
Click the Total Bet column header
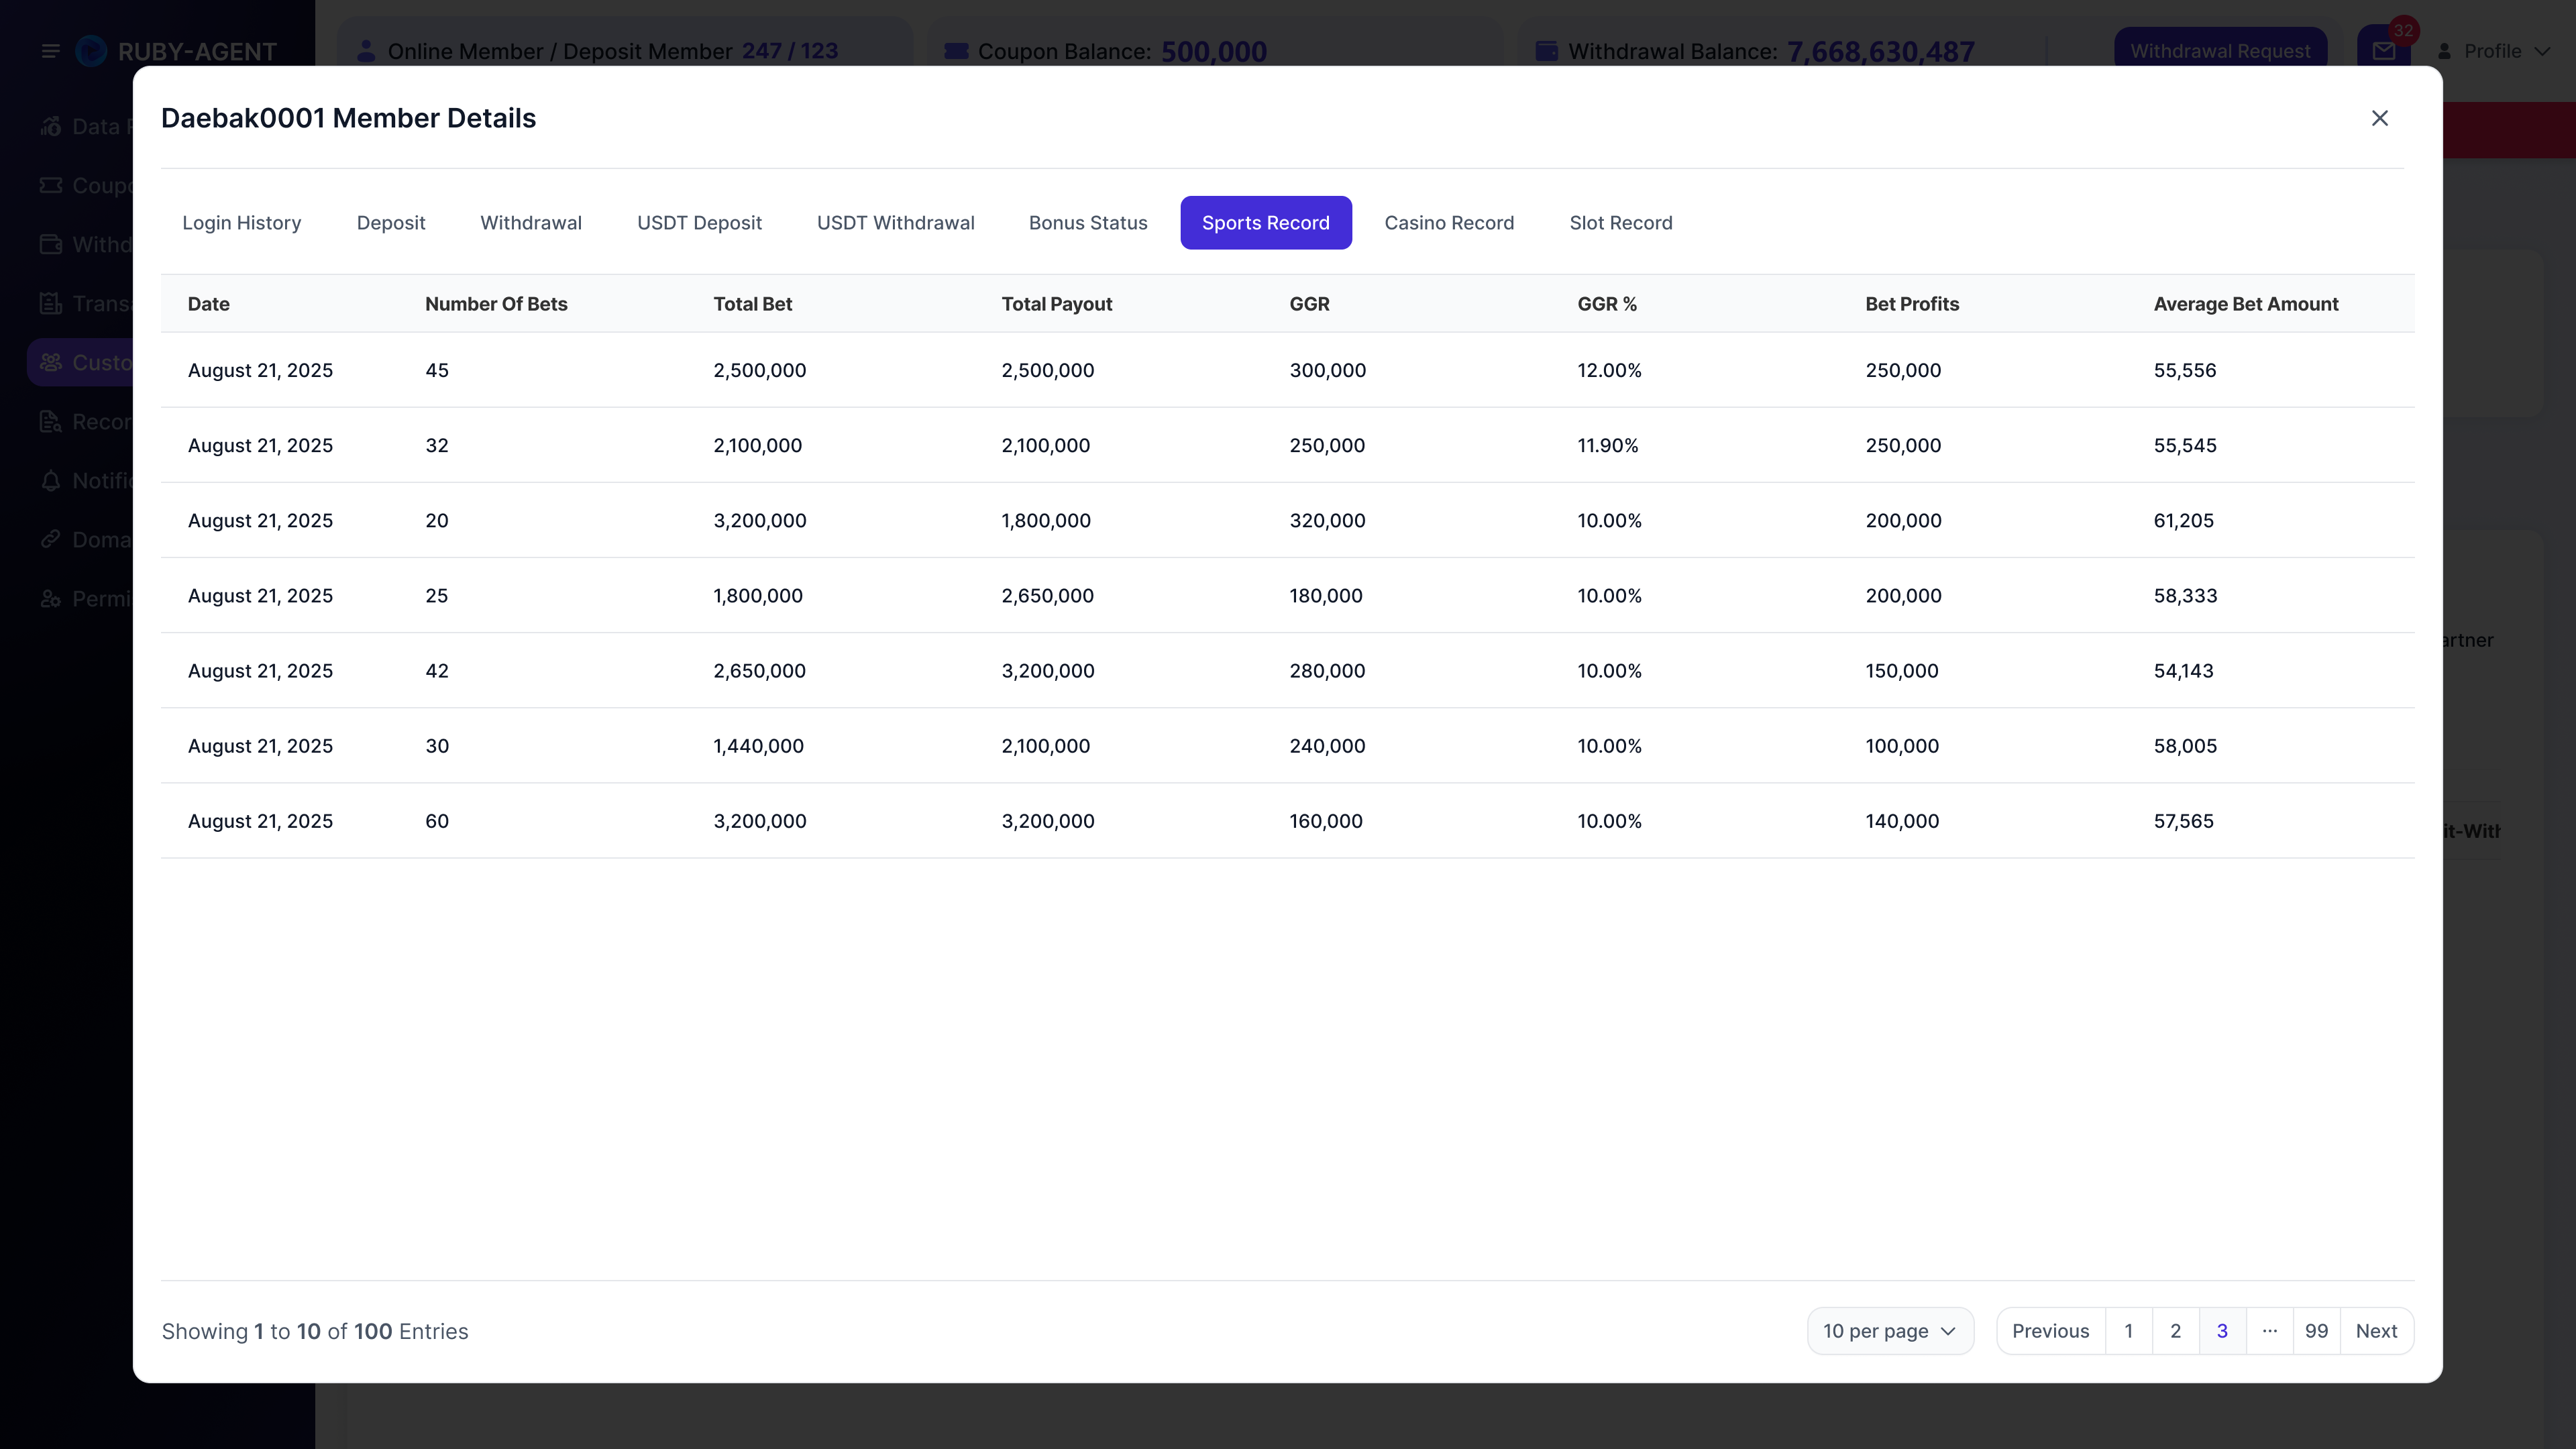pos(752,304)
